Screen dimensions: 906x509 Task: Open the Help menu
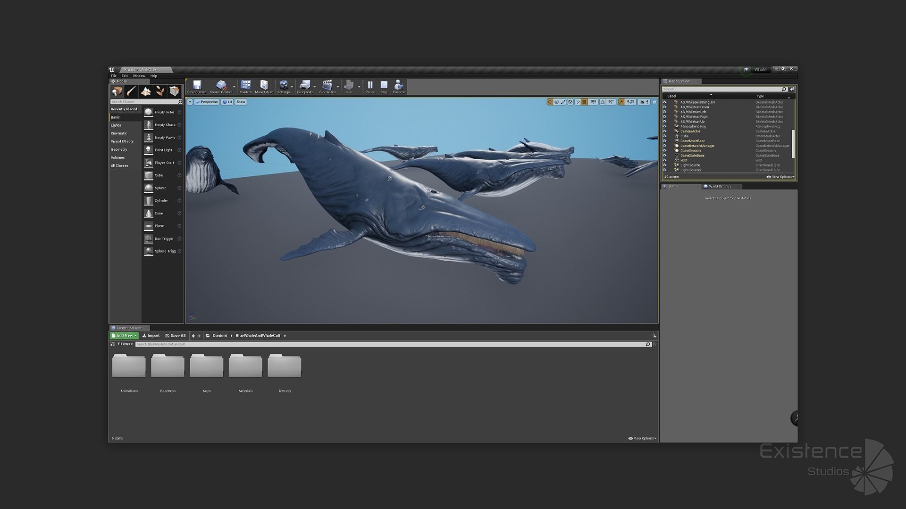pyautogui.click(x=153, y=76)
